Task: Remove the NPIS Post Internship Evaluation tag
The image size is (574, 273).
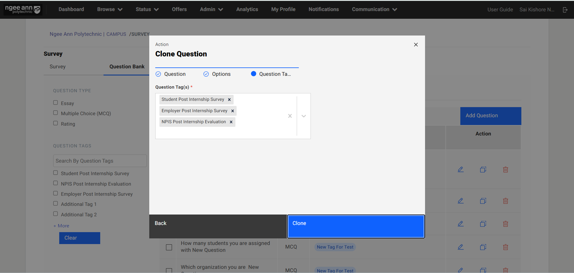Action: pyautogui.click(x=231, y=122)
